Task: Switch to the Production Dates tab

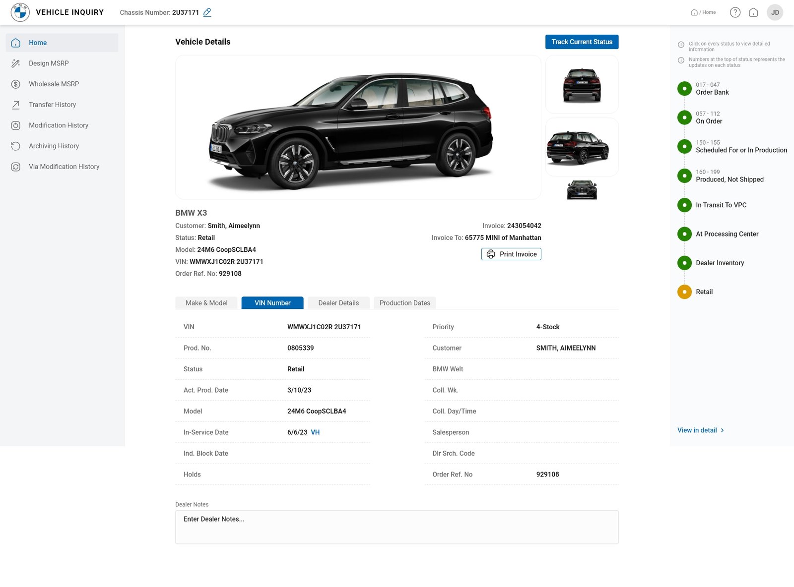Action: pos(404,303)
